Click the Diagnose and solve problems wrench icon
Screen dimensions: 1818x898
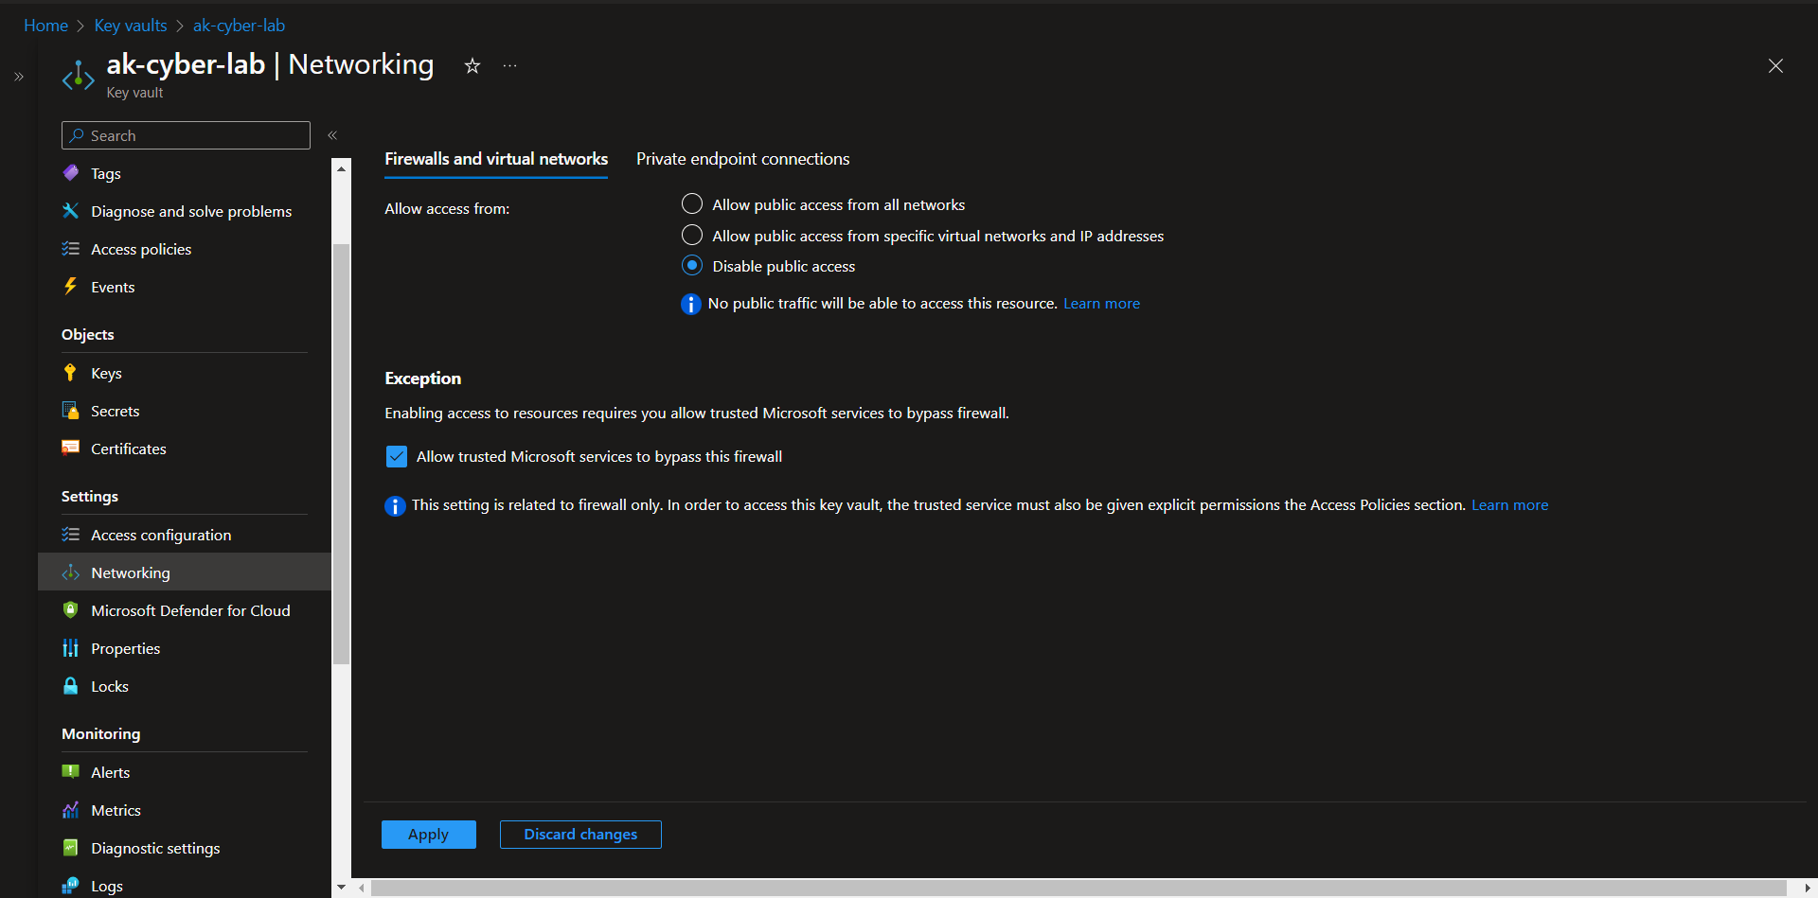coord(71,211)
